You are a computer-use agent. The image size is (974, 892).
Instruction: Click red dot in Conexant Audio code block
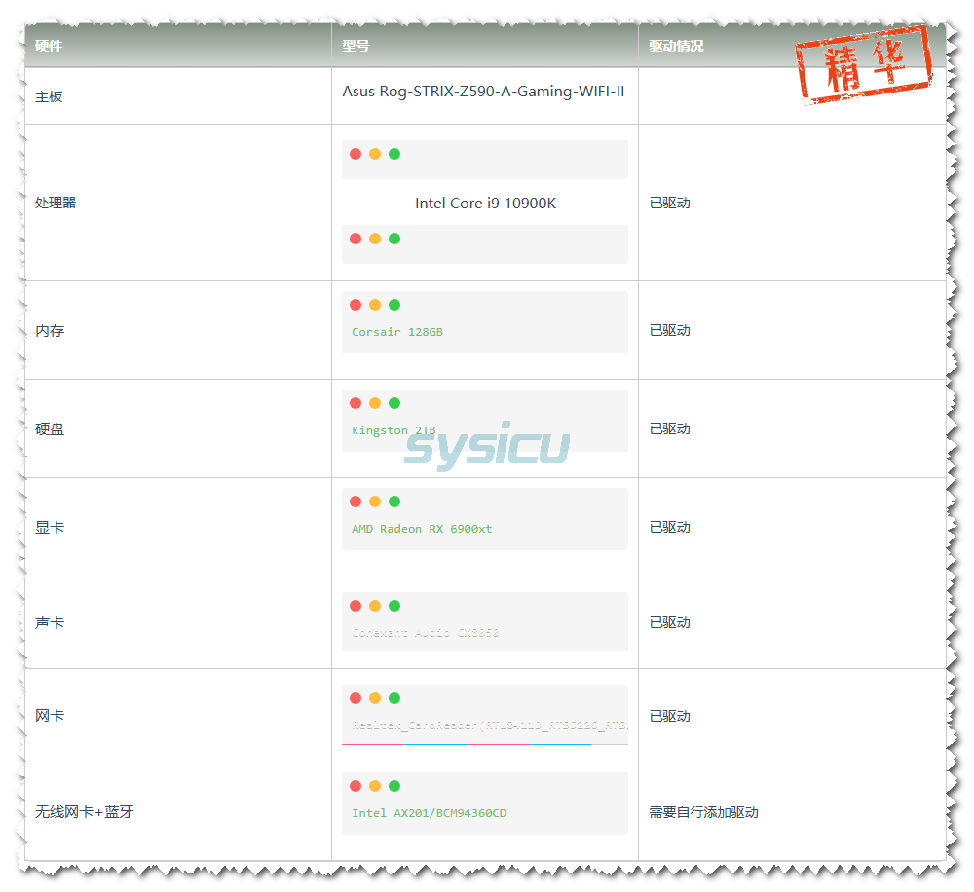coord(356,606)
